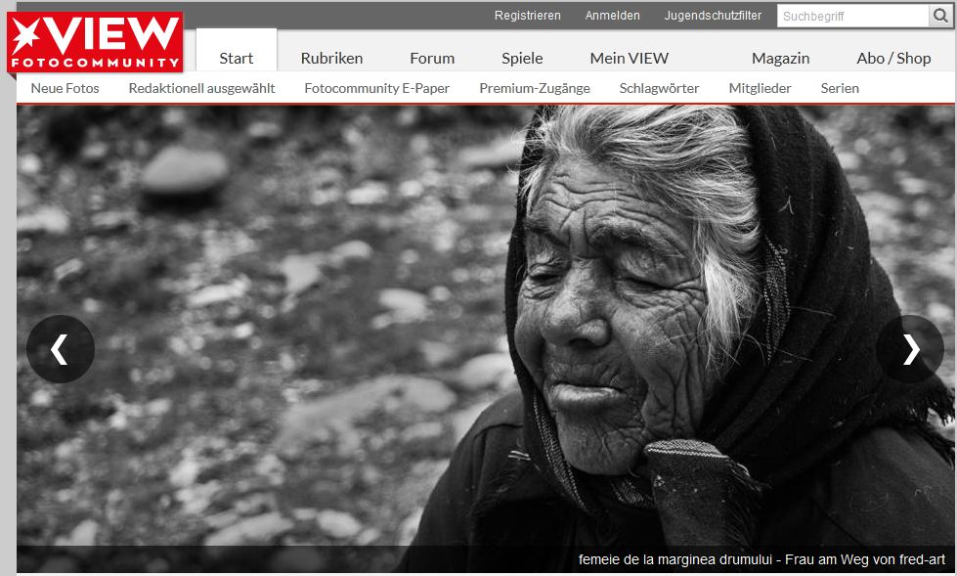Viewport: 957px width, 576px height.
Task: Advance slideshow with right arrow
Action: (x=910, y=349)
